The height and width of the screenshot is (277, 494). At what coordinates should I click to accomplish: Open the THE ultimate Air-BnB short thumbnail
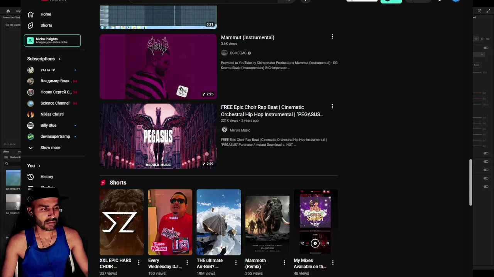click(219, 222)
